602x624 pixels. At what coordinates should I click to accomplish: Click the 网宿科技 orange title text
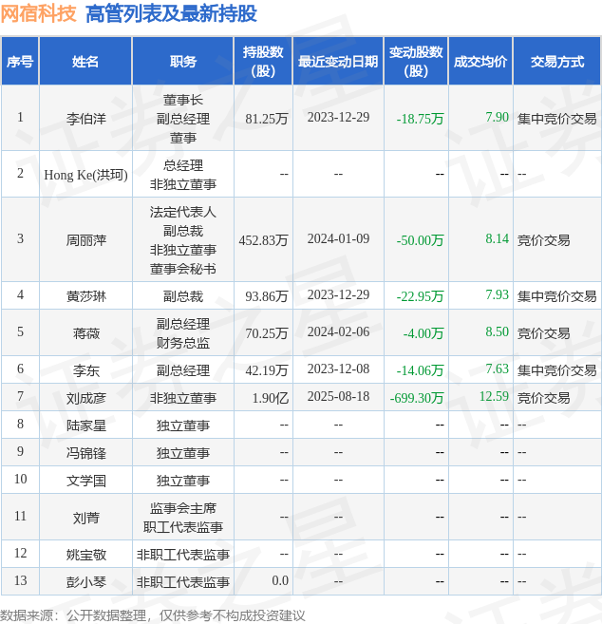38,13
